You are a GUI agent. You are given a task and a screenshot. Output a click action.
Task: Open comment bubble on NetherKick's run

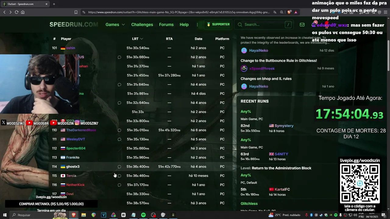coord(119,185)
